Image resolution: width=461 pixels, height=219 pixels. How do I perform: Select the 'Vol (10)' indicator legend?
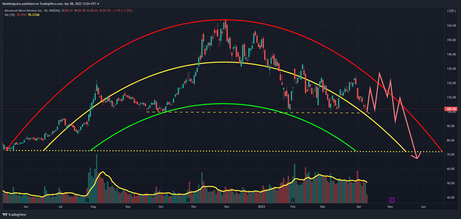tap(10, 15)
